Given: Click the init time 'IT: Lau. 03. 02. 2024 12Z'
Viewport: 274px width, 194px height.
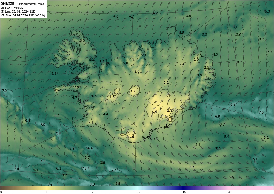Looking at the screenshot, I should [18, 11].
